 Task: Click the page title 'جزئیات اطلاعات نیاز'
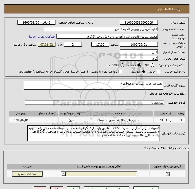point(170,9)
